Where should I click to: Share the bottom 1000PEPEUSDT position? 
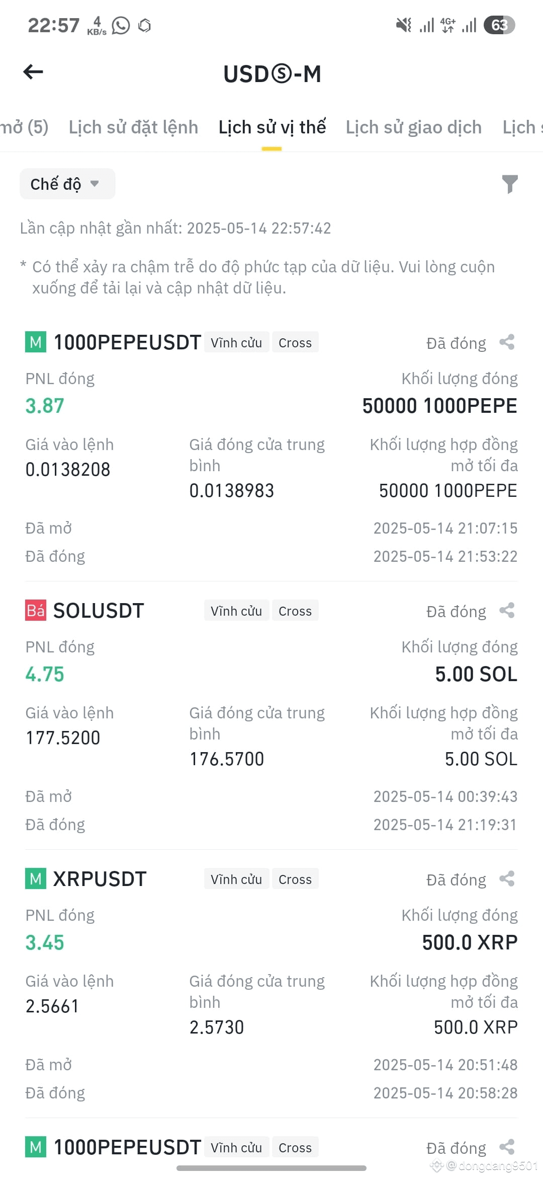pos(507,1147)
